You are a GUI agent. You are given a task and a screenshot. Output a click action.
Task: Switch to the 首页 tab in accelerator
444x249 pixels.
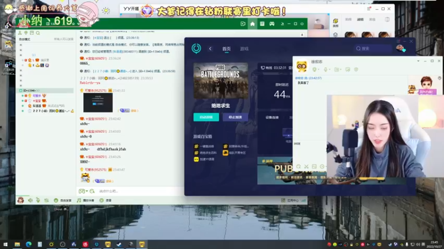(x=226, y=49)
